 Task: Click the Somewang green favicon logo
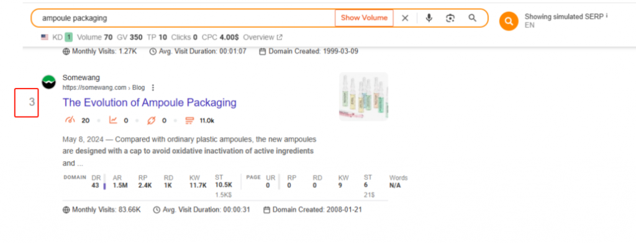[48, 82]
